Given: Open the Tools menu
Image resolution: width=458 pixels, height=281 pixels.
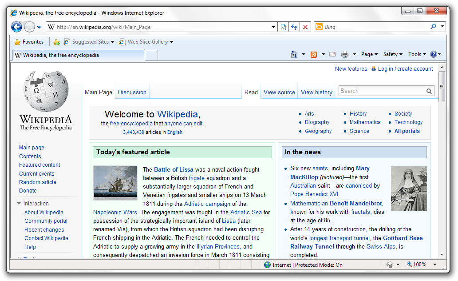Looking at the screenshot, I should 417,54.
